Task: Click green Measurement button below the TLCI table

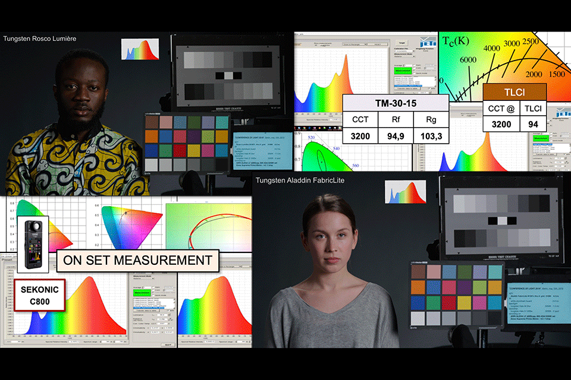Action: [541, 138]
